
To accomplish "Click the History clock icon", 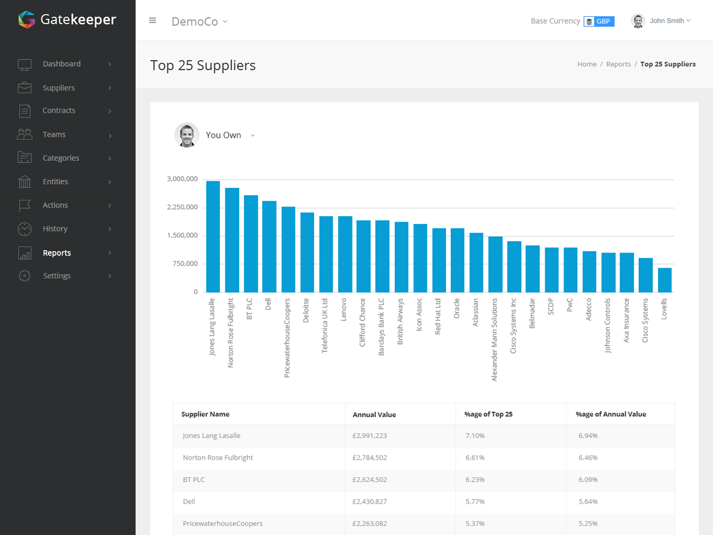I will (x=25, y=229).
